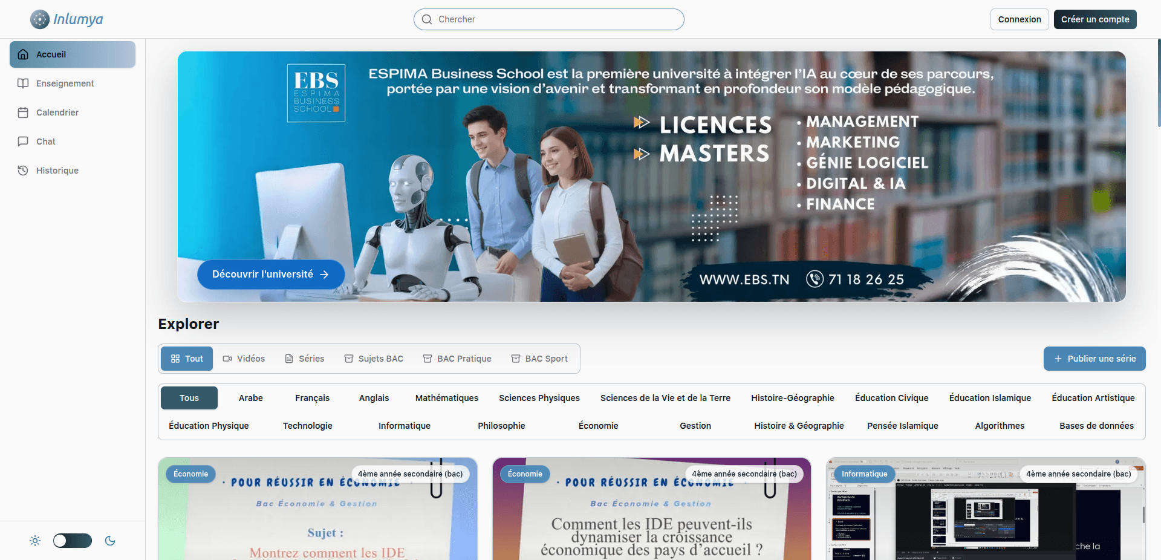The height and width of the screenshot is (560, 1161).
Task: Click the arrow icon on Découvrir l'université
Action: pos(324,275)
